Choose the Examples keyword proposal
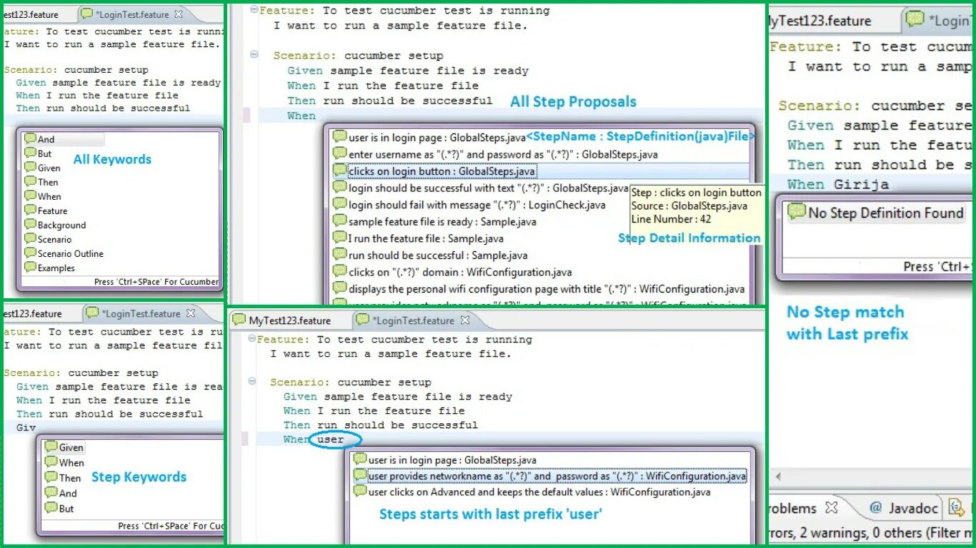976x548 pixels. 56,268
